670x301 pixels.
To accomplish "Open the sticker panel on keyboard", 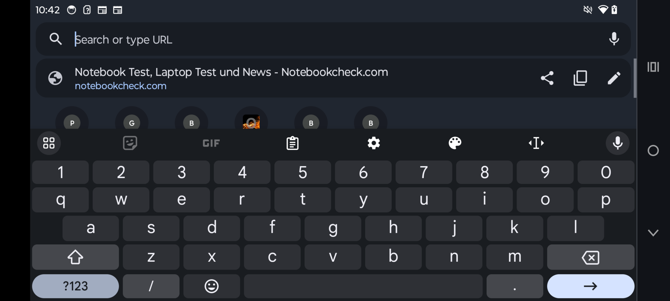I will coord(130,143).
